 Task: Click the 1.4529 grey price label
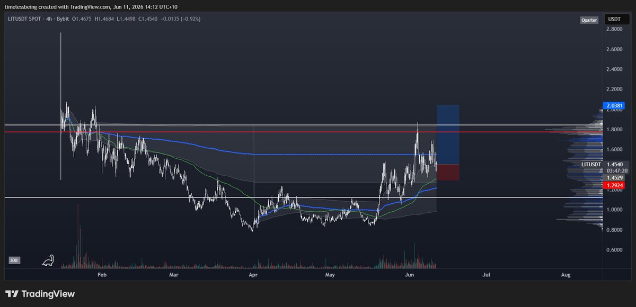pos(614,178)
